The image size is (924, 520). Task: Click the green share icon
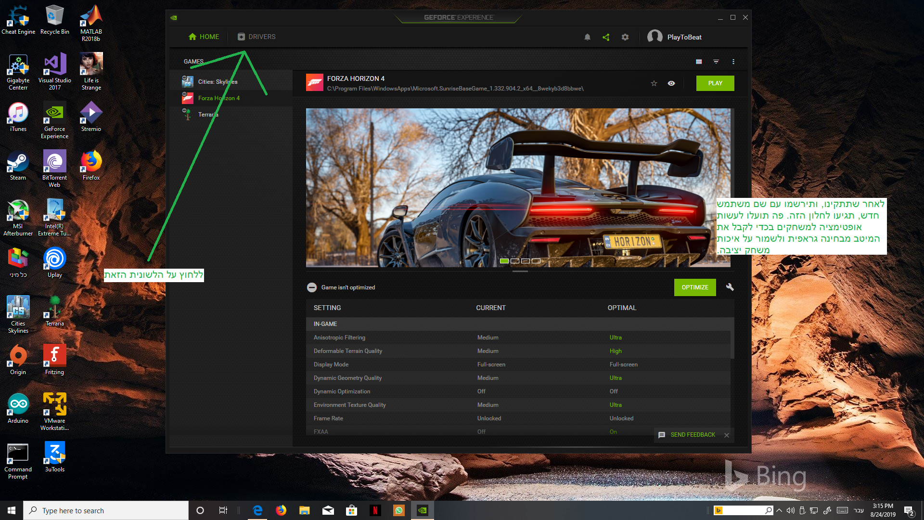[606, 37]
